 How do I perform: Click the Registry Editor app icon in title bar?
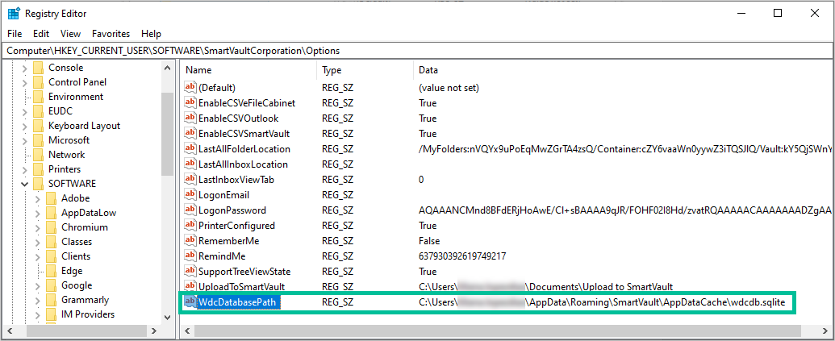click(x=14, y=13)
